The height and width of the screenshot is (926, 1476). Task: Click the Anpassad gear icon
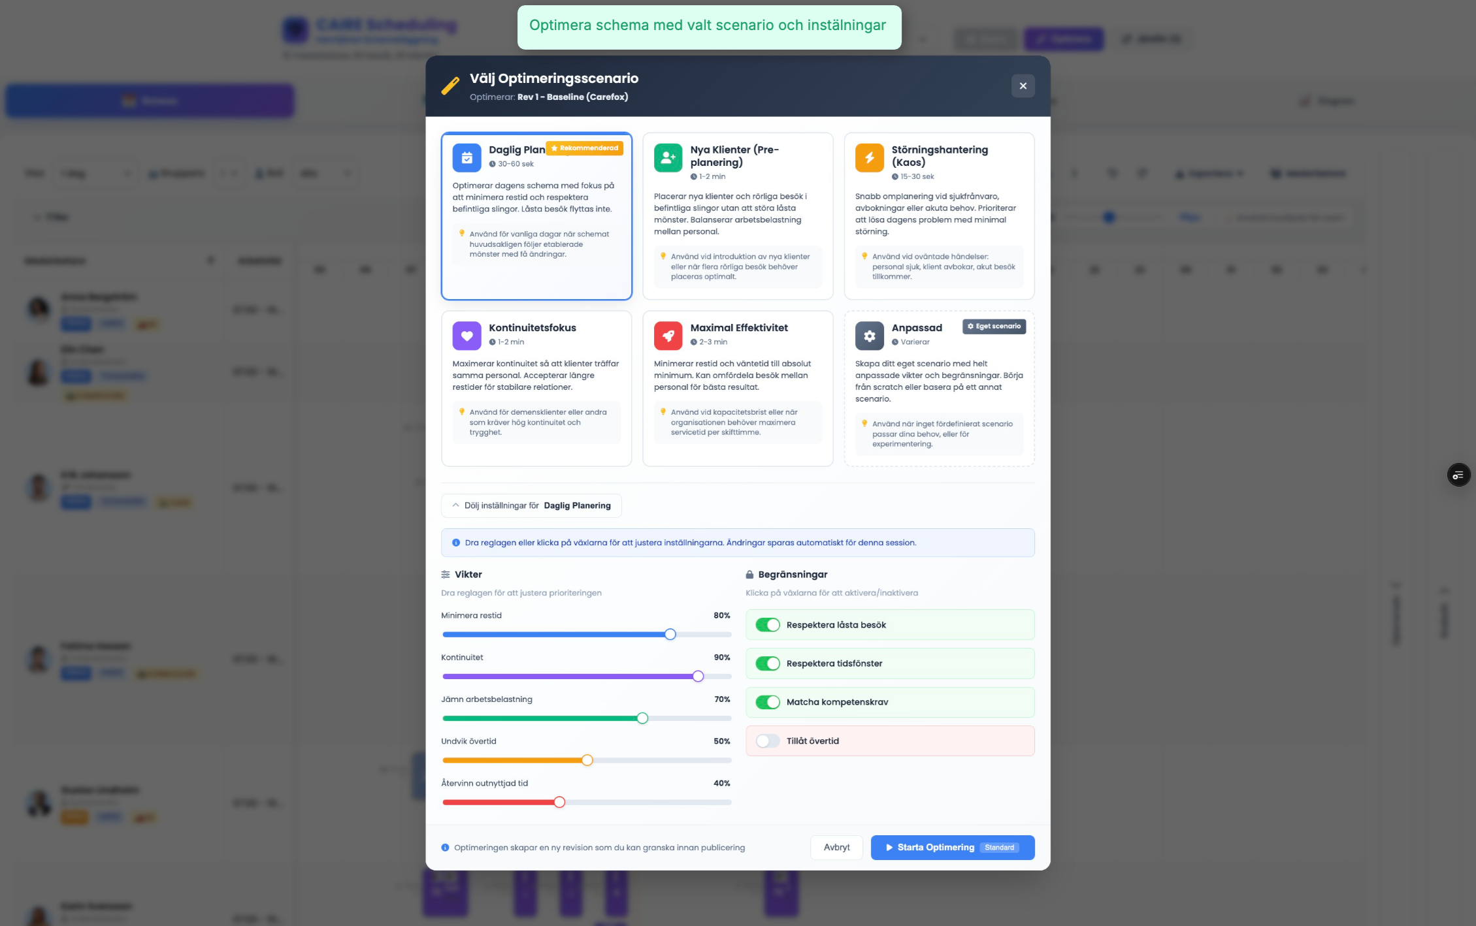[x=869, y=336]
